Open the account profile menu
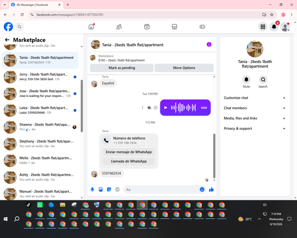The width and height of the screenshot is (297, 238). coord(285,27)
